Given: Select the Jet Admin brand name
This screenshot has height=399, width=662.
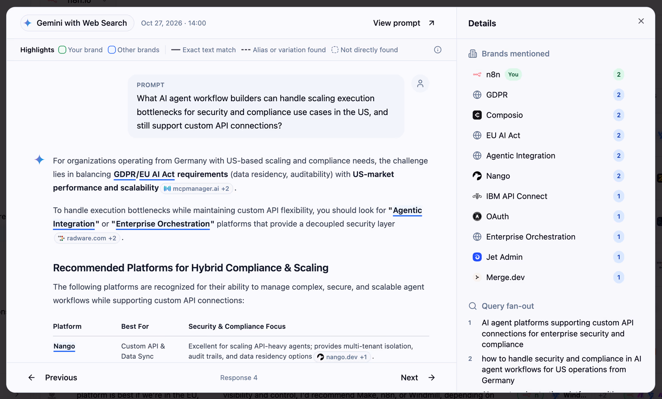Looking at the screenshot, I should tap(504, 257).
